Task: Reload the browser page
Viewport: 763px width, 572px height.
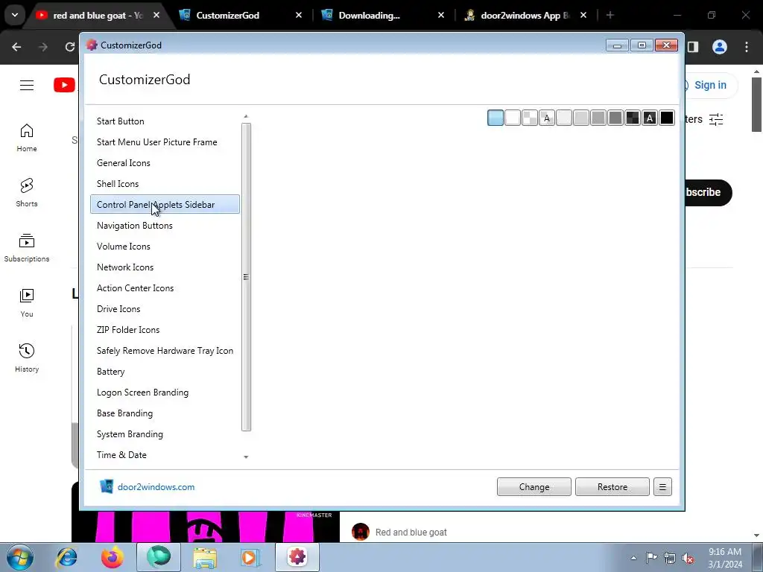Action: pyautogui.click(x=69, y=47)
